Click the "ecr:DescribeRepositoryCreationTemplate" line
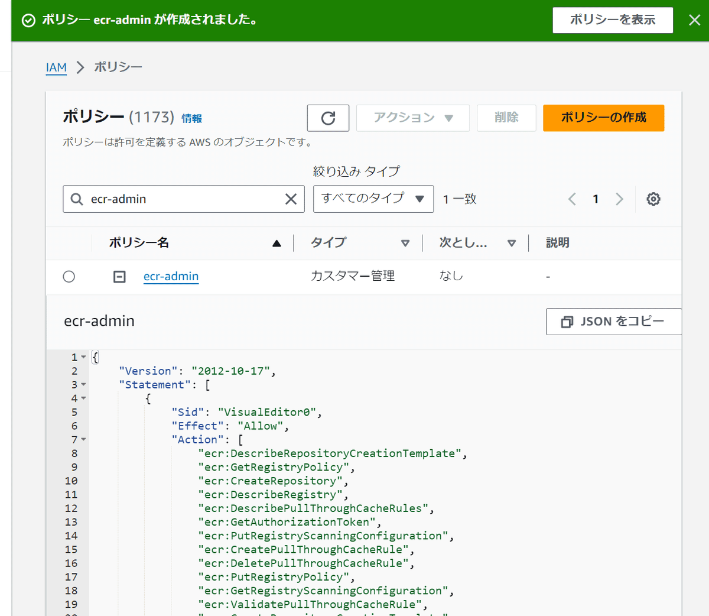 click(333, 453)
